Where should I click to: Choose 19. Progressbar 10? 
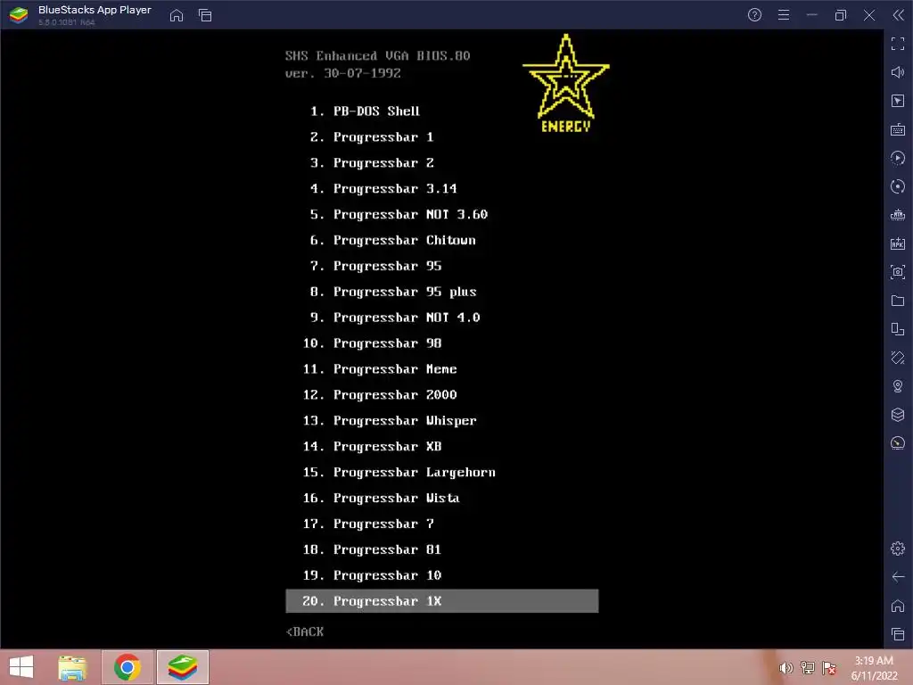click(x=372, y=575)
